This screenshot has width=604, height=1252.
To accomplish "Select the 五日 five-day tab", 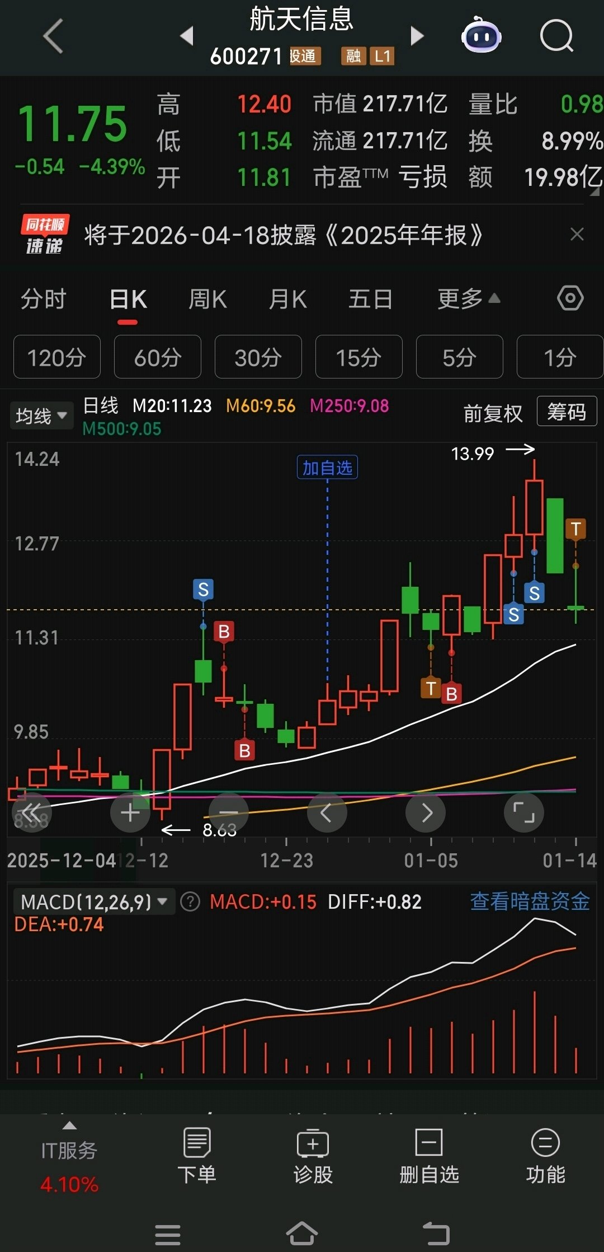I will (x=370, y=298).
